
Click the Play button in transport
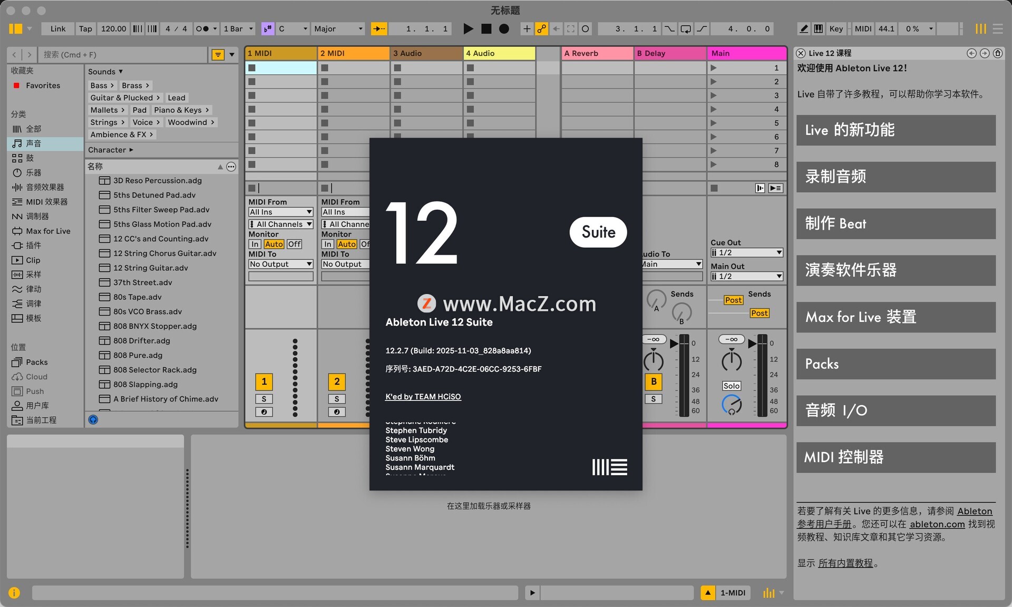[468, 29]
